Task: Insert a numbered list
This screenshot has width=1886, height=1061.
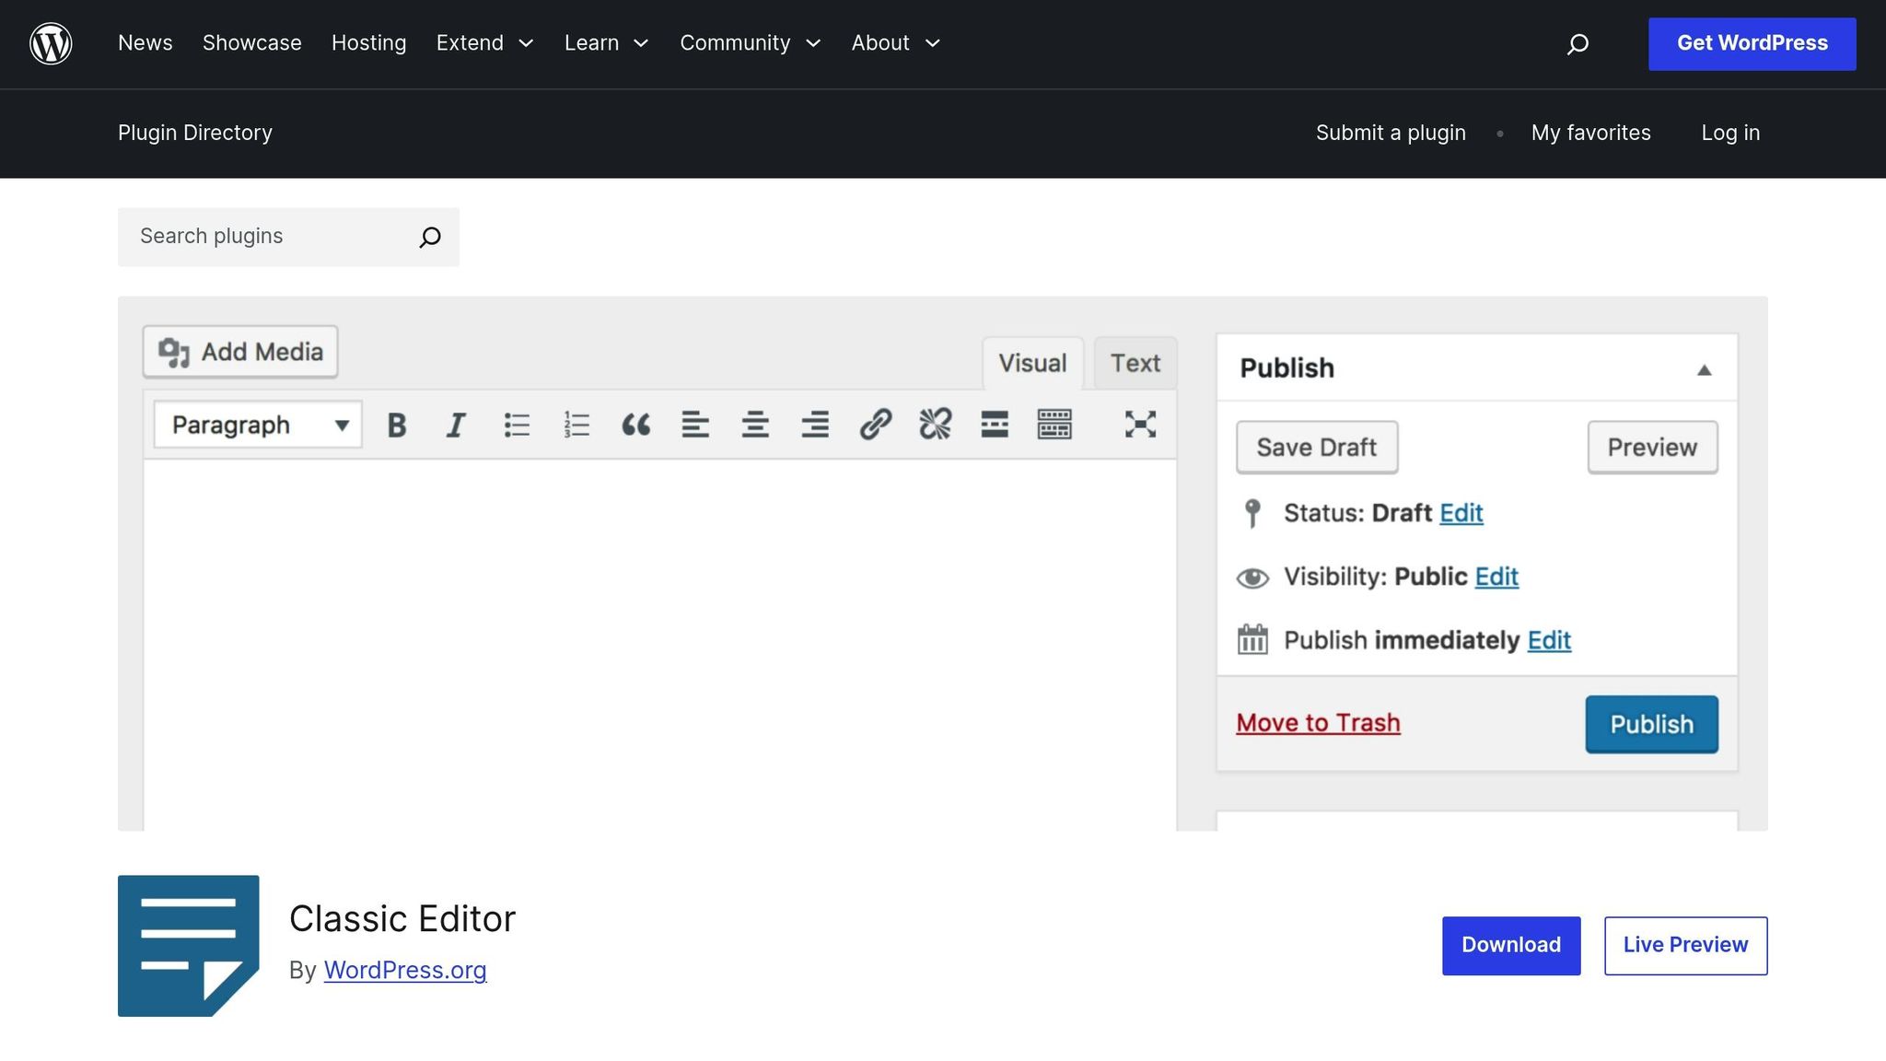Action: click(576, 425)
